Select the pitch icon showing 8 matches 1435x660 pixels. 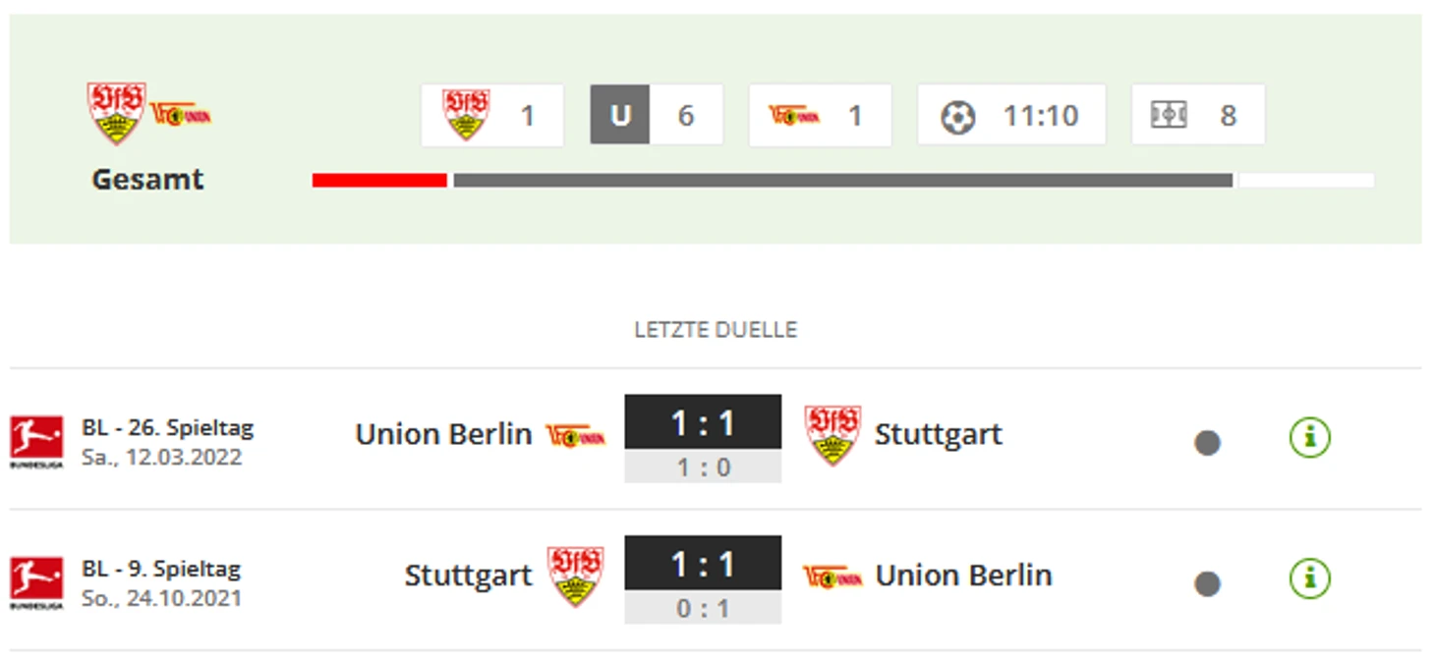[x=1170, y=115]
